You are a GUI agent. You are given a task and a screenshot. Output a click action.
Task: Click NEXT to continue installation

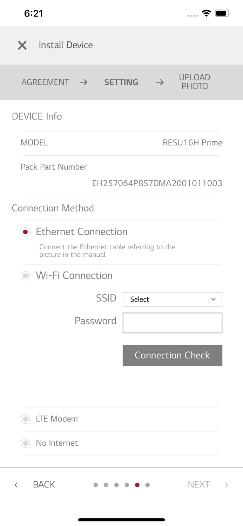pyautogui.click(x=198, y=484)
